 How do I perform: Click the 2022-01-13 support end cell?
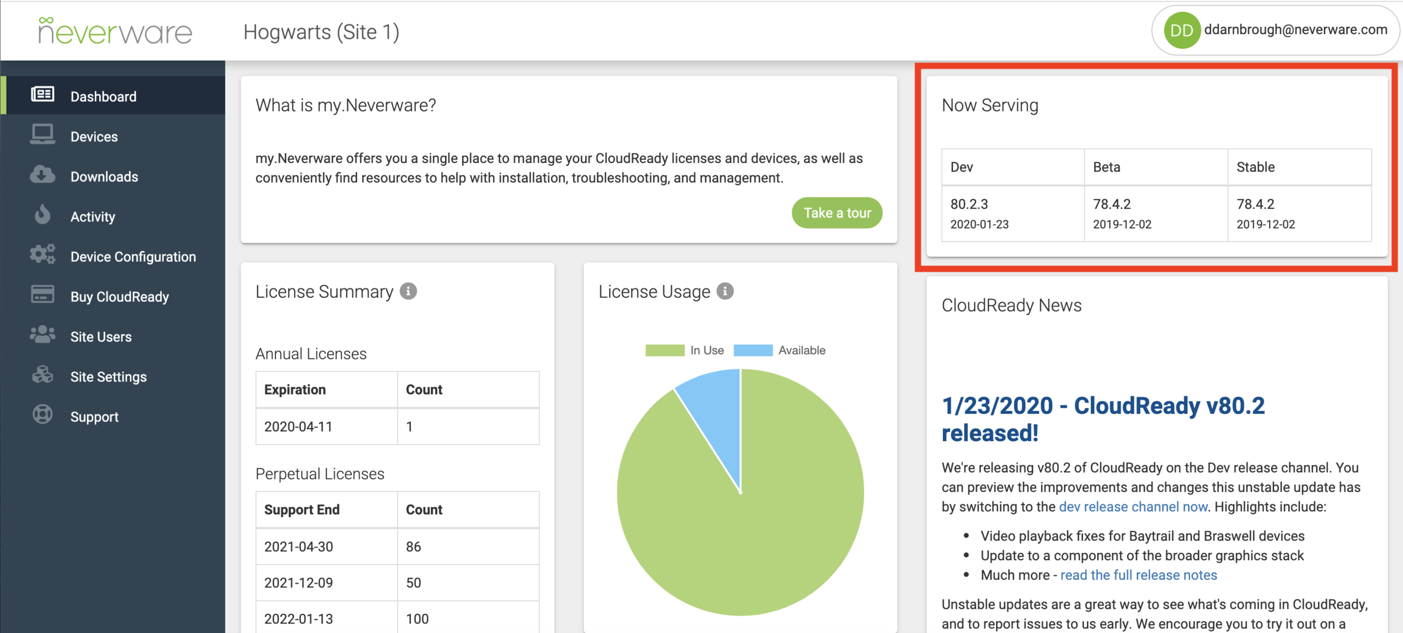click(327, 618)
